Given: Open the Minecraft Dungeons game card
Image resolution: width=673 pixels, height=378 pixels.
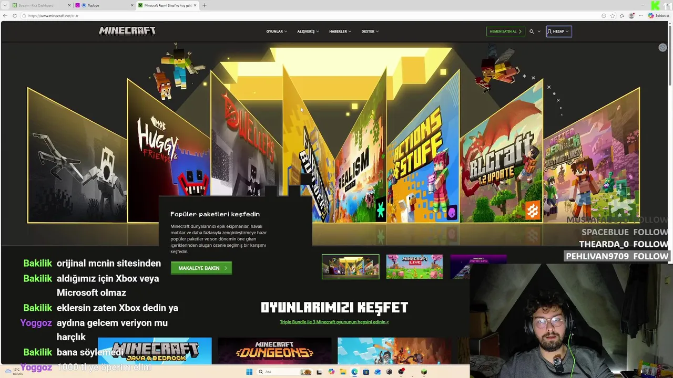Looking at the screenshot, I should coord(274,351).
